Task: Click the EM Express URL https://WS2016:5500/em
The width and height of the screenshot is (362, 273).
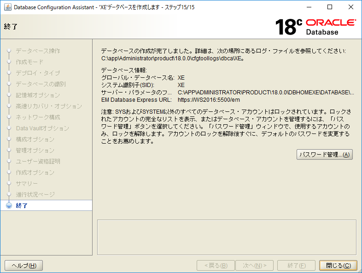Action: [x=209, y=100]
